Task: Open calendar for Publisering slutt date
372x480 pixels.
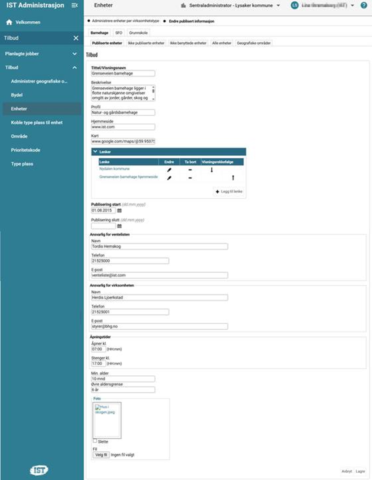Action: pos(119,226)
